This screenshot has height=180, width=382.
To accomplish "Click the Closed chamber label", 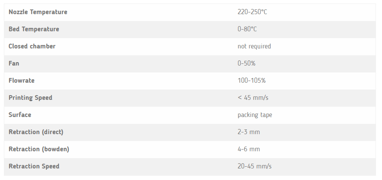I will [x=32, y=46].
